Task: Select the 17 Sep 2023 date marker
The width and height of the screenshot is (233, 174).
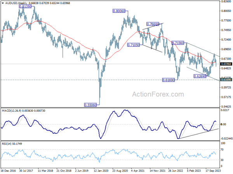Action: [x=213, y=171]
